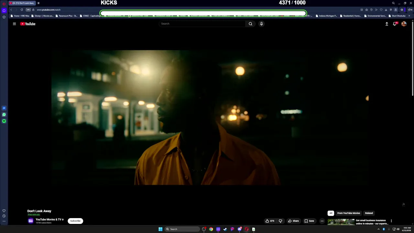Image resolution: width=414 pixels, height=233 pixels.
Task: Open Steam from the taskbar
Action: pyautogui.click(x=225, y=229)
